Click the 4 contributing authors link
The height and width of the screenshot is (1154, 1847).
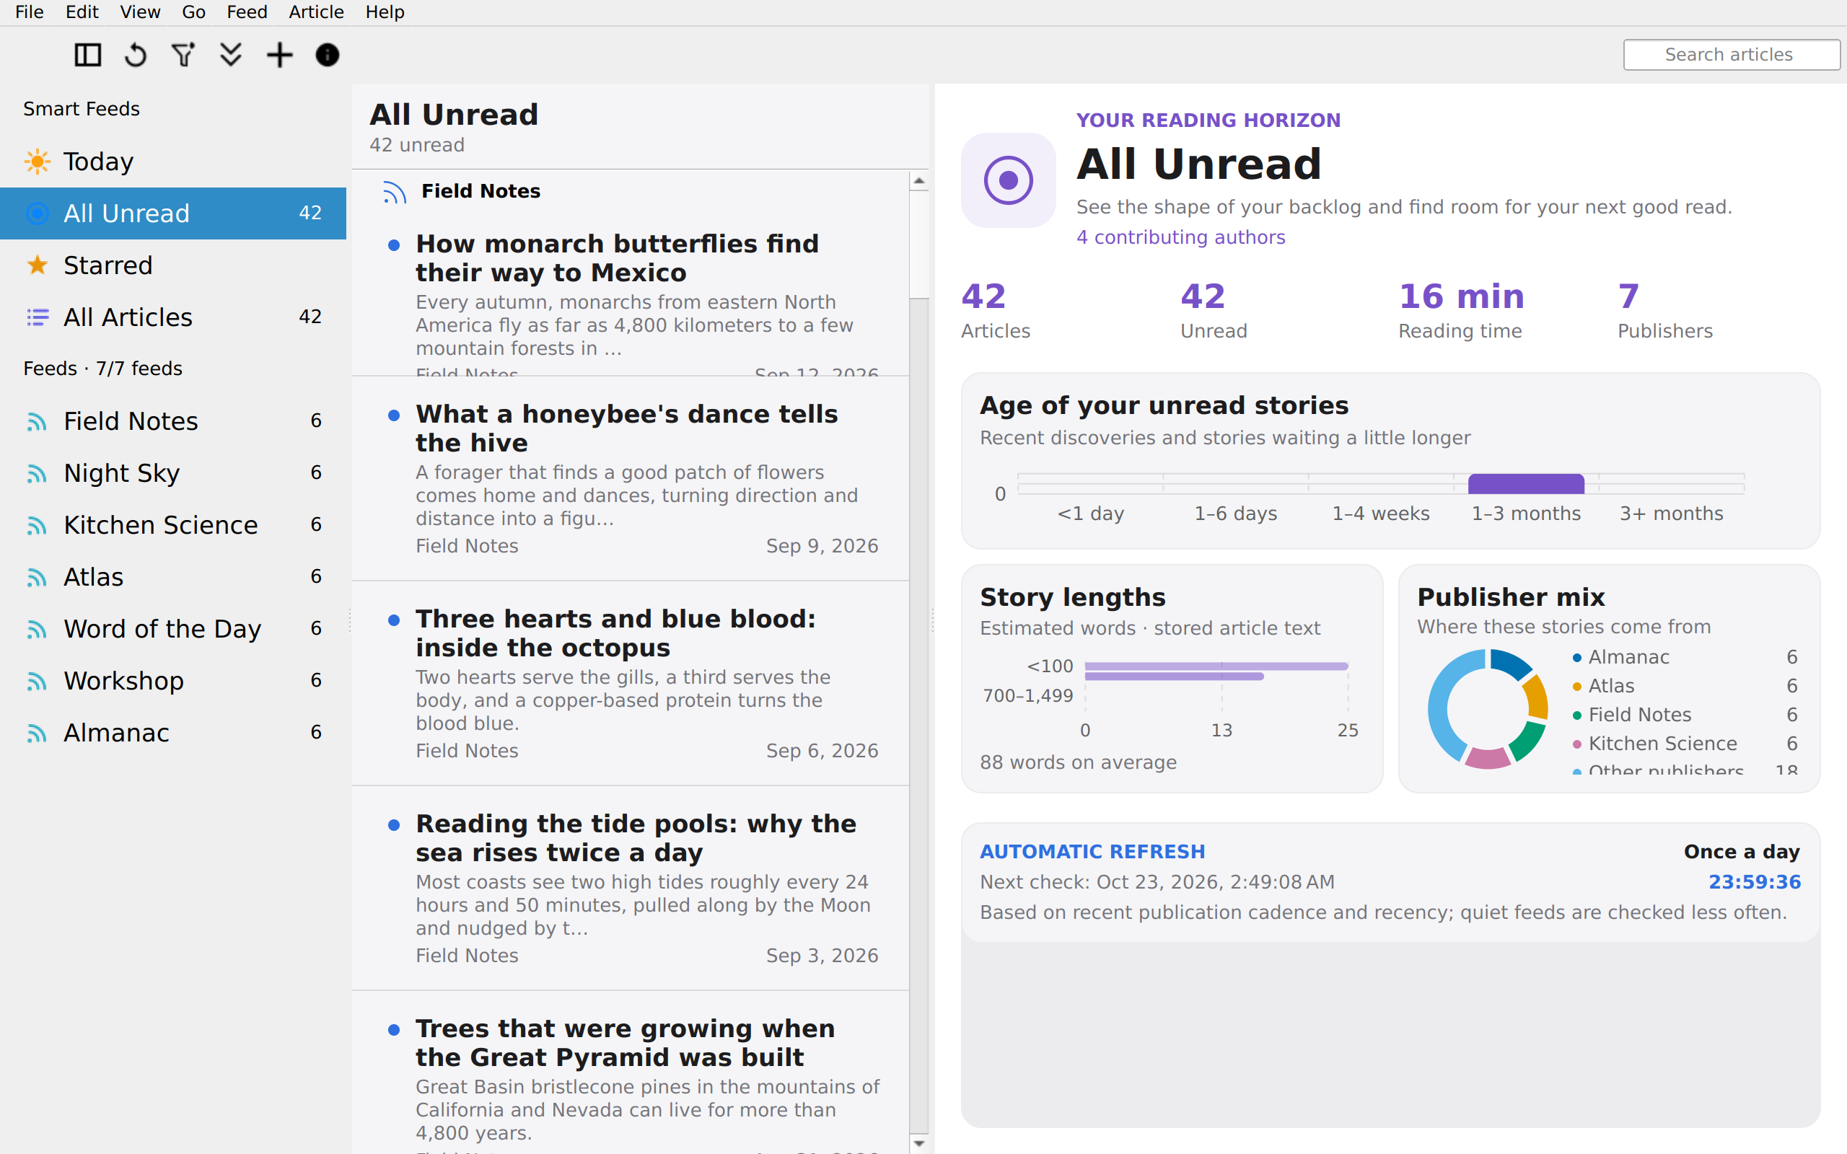point(1180,237)
